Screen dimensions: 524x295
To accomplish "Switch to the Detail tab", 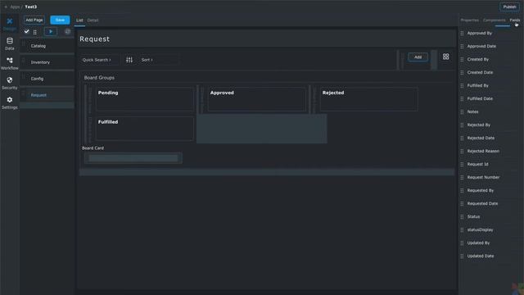I will [x=93, y=20].
